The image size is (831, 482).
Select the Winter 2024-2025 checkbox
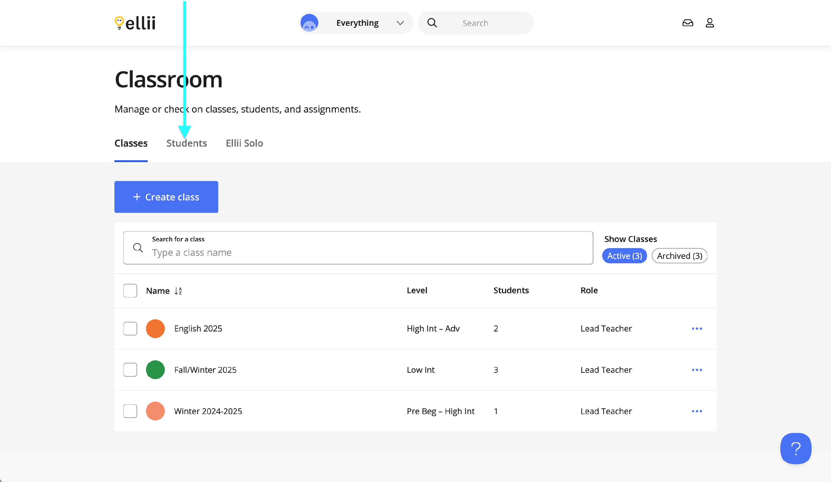tap(130, 411)
